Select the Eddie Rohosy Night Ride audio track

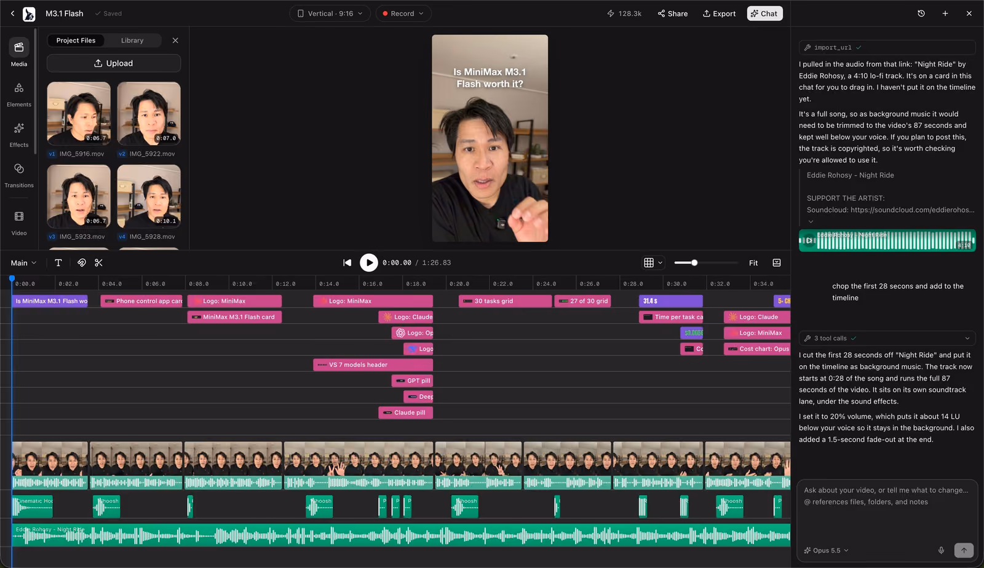click(x=401, y=535)
